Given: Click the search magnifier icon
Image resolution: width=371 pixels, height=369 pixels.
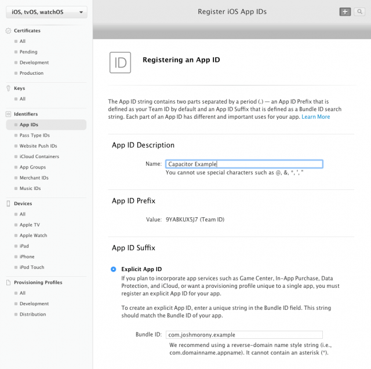Looking at the screenshot, I should [359, 12].
